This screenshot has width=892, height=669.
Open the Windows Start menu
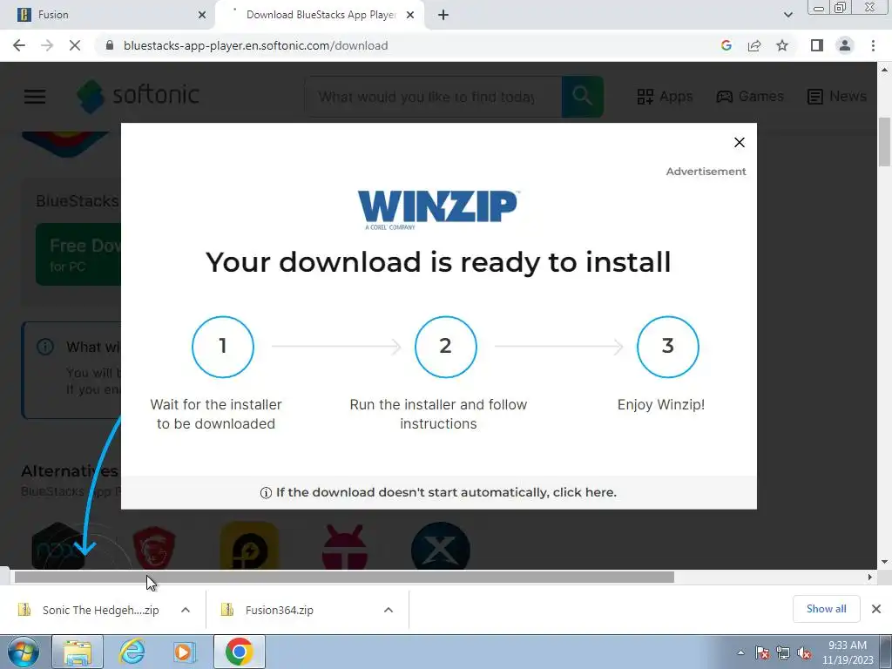coord(24,652)
